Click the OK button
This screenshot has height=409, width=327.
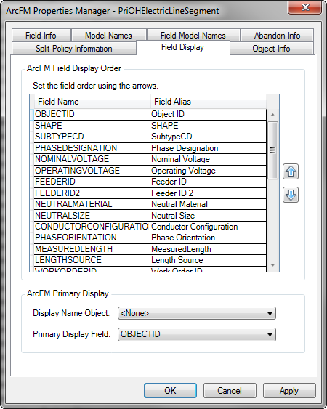(x=170, y=391)
